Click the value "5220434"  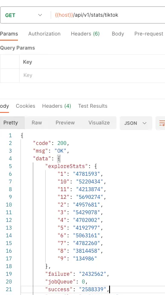coord(90,182)
